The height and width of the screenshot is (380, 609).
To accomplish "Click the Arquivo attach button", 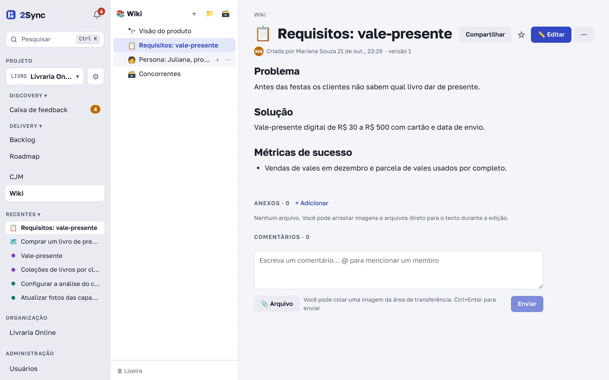I will (277, 304).
